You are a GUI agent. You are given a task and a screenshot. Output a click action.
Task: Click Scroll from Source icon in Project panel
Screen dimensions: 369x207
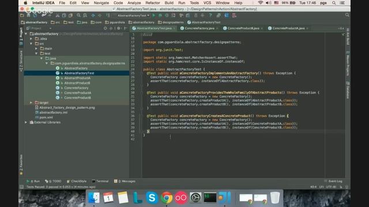[x=105, y=28]
